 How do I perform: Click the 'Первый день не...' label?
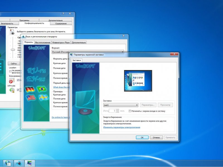pyautogui.click(x=61, y=83)
